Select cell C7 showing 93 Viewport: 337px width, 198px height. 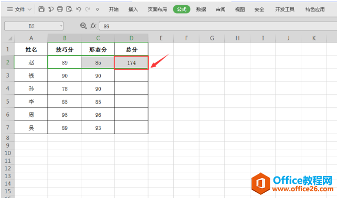98,128
